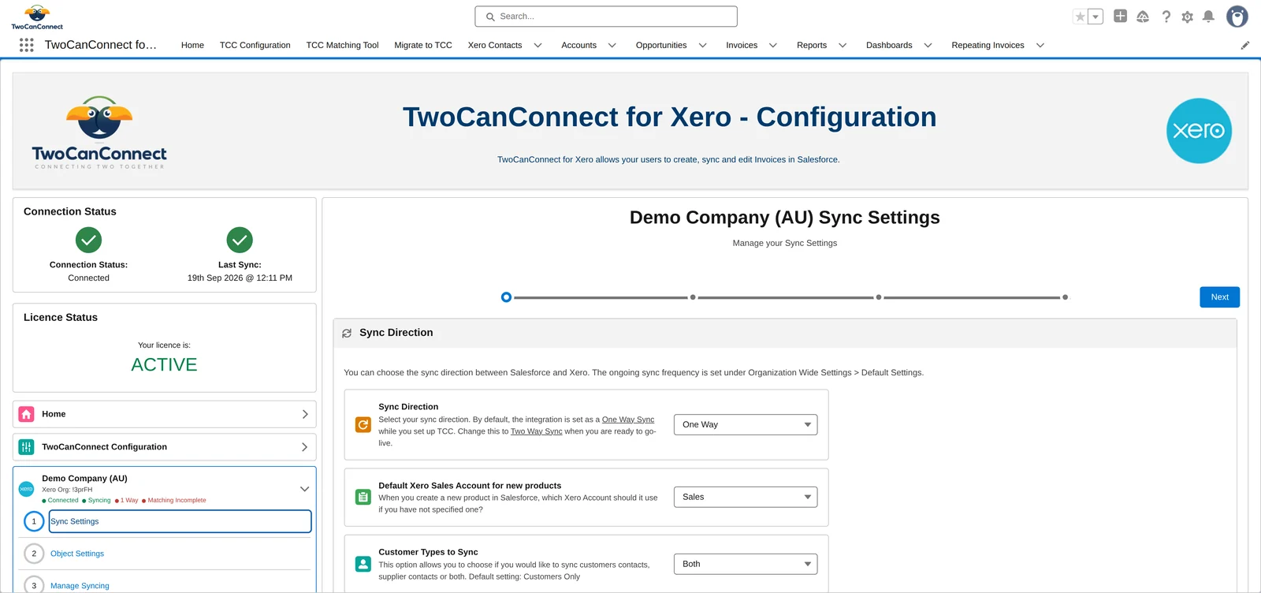The height and width of the screenshot is (593, 1261).
Task: Open the notifications bell
Action: [1208, 17]
